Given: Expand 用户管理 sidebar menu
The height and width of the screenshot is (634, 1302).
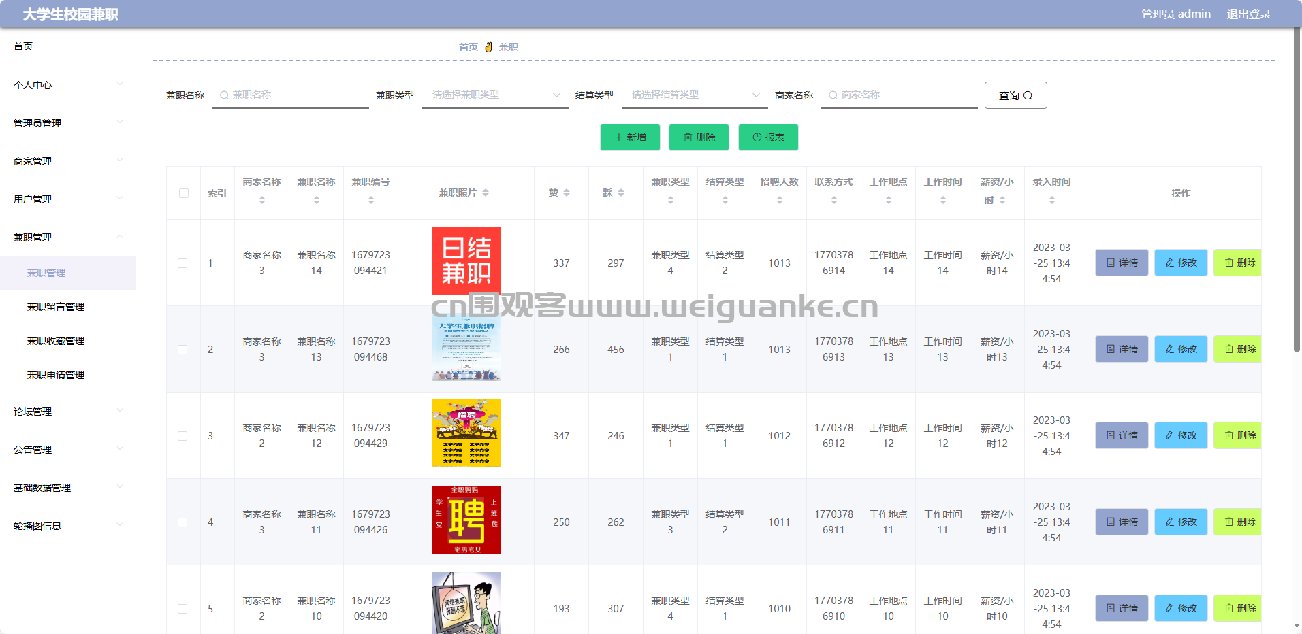Looking at the screenshot, I should (x=68, y=199).
